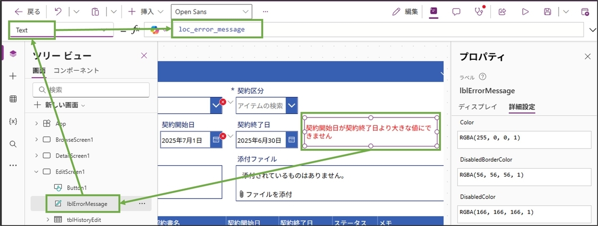Viewport: 598px width, 226px height.
Task: Toggle the purple properties pane icon
Action: pyautogui.click(x=434, y=11)
